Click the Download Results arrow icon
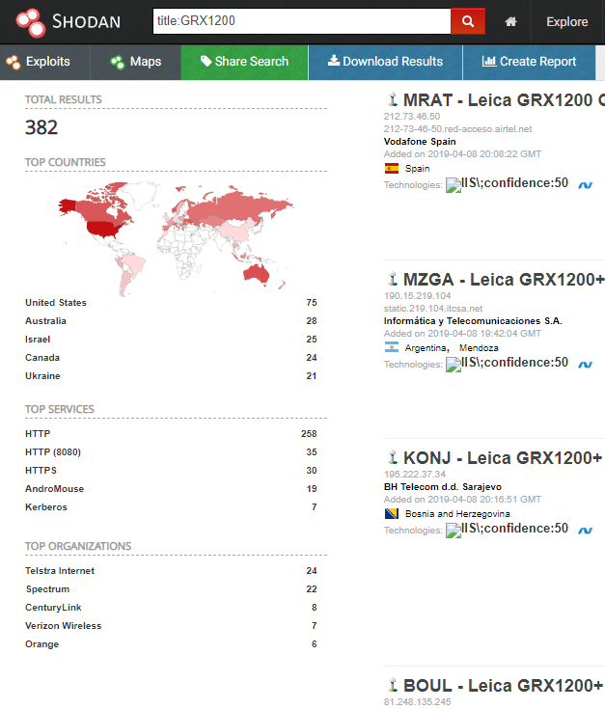 click(334, 60)
